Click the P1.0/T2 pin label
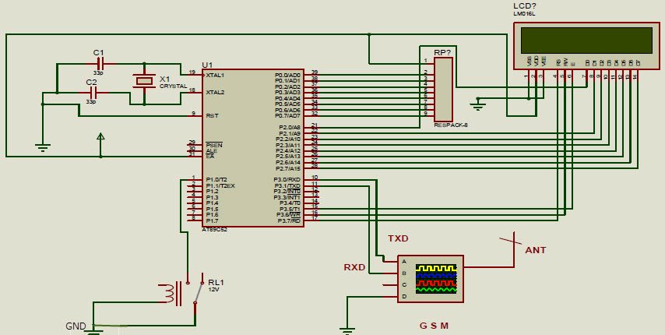The image size is (665, 335). 216,180
